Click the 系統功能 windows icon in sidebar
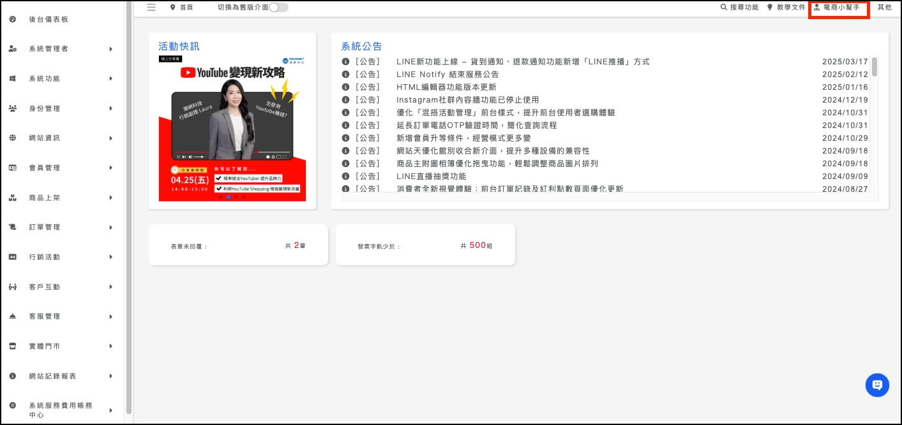 (13, 78)
